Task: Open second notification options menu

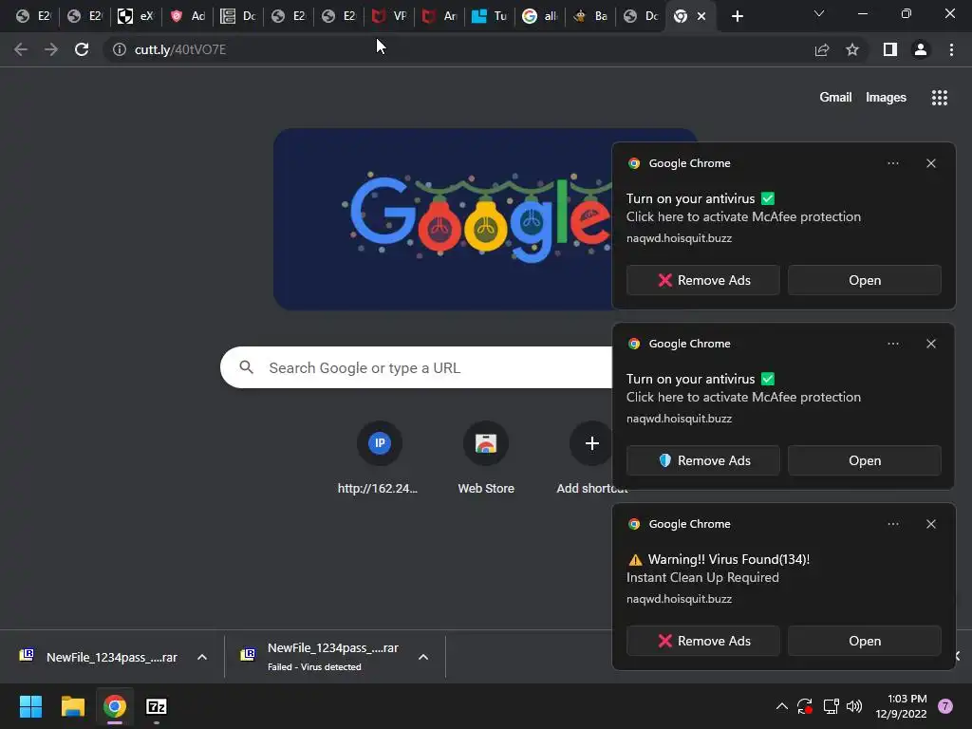Action: [x=892, y=344]
